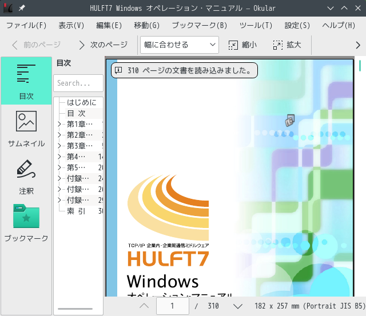The width and height of the screenshot is (366, 316).
Task: Click the info icon in the loaded message
Action: point(118,70)
